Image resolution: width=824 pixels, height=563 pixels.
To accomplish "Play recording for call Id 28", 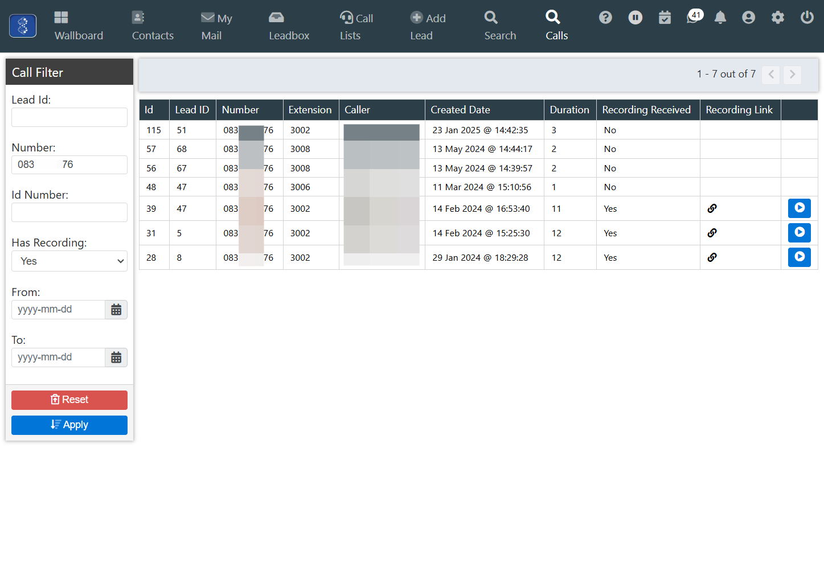I will 800,257.
